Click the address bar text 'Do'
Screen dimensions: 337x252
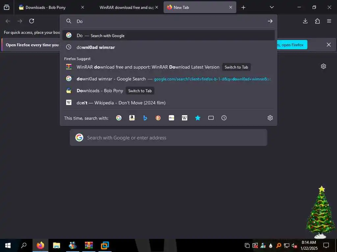(80, 21)
